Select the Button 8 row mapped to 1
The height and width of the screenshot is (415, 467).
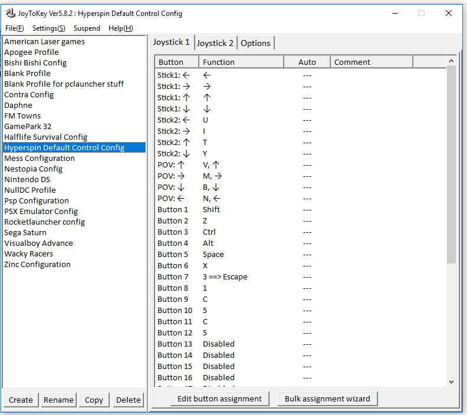(301, 288)
